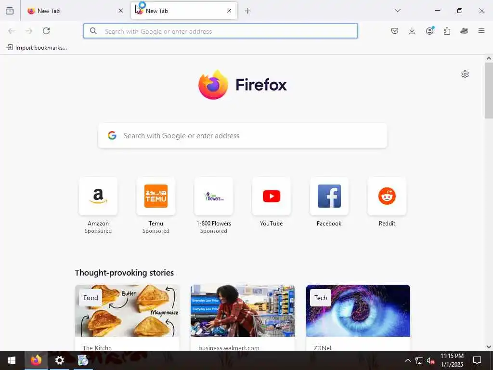Open the Firefox View icon
This screenshot has width=493, height=370.
coord(10,11)
